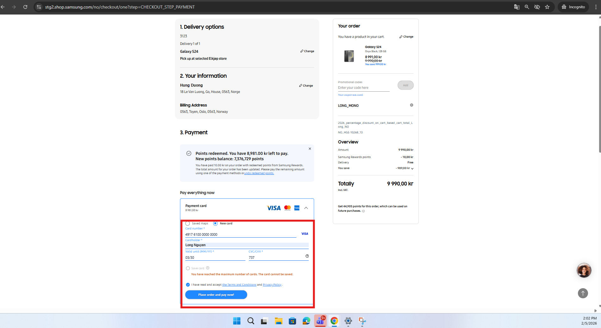The image size is (601, 328).
Task: Open the chat assistant avatar
Action: click(584, 270)
